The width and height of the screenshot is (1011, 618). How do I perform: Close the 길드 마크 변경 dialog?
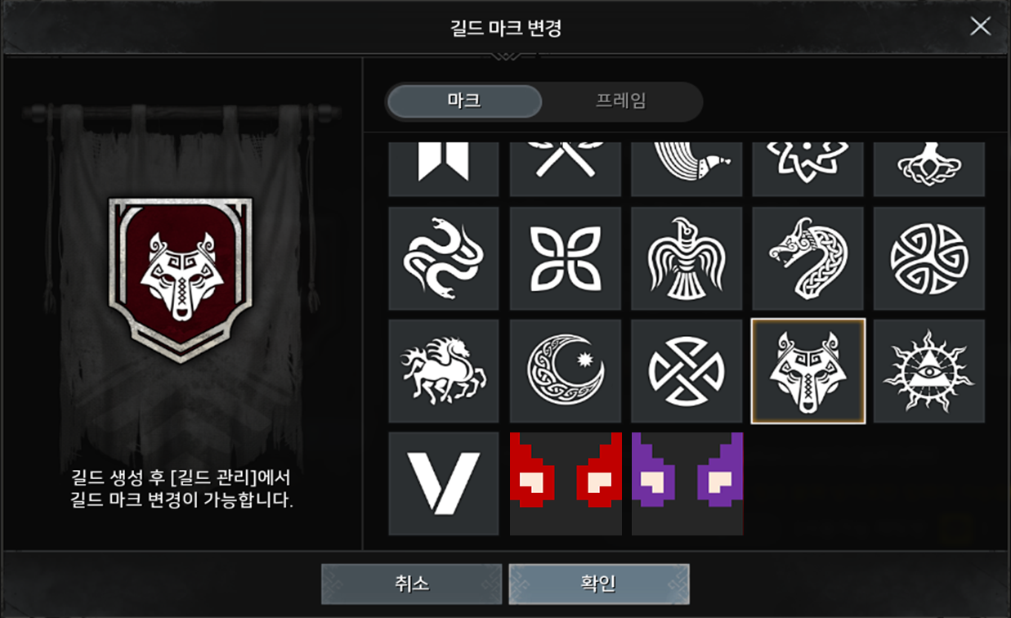click(980, 27)
